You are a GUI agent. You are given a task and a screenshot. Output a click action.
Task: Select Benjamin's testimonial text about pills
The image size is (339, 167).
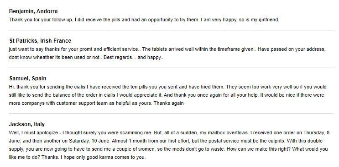pos(144,20)
